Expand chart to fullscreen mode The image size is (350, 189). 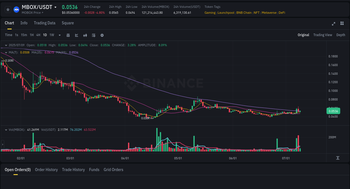point(333,24)
